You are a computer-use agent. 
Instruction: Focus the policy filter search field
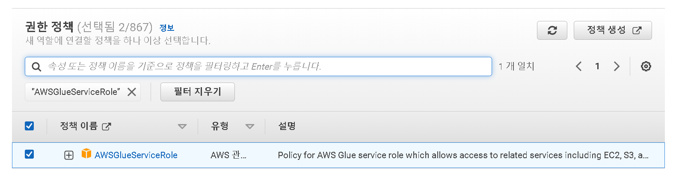tap(258, 67)
